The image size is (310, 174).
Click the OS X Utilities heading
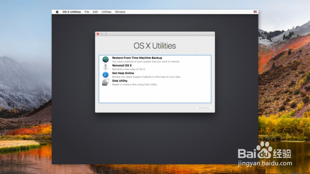[155, 46]
